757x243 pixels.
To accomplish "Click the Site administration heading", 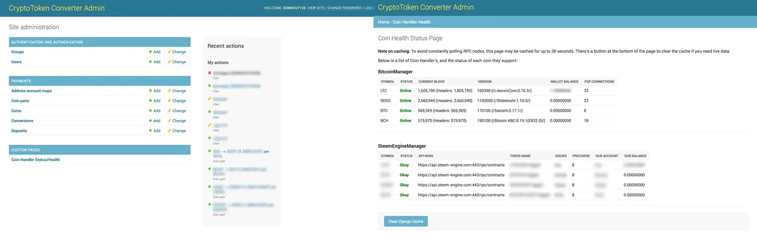I will [x=34, y=27].
